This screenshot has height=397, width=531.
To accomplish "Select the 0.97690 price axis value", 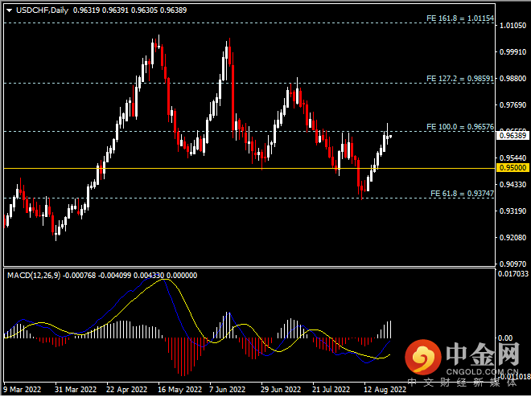I will tap(513, 104).
